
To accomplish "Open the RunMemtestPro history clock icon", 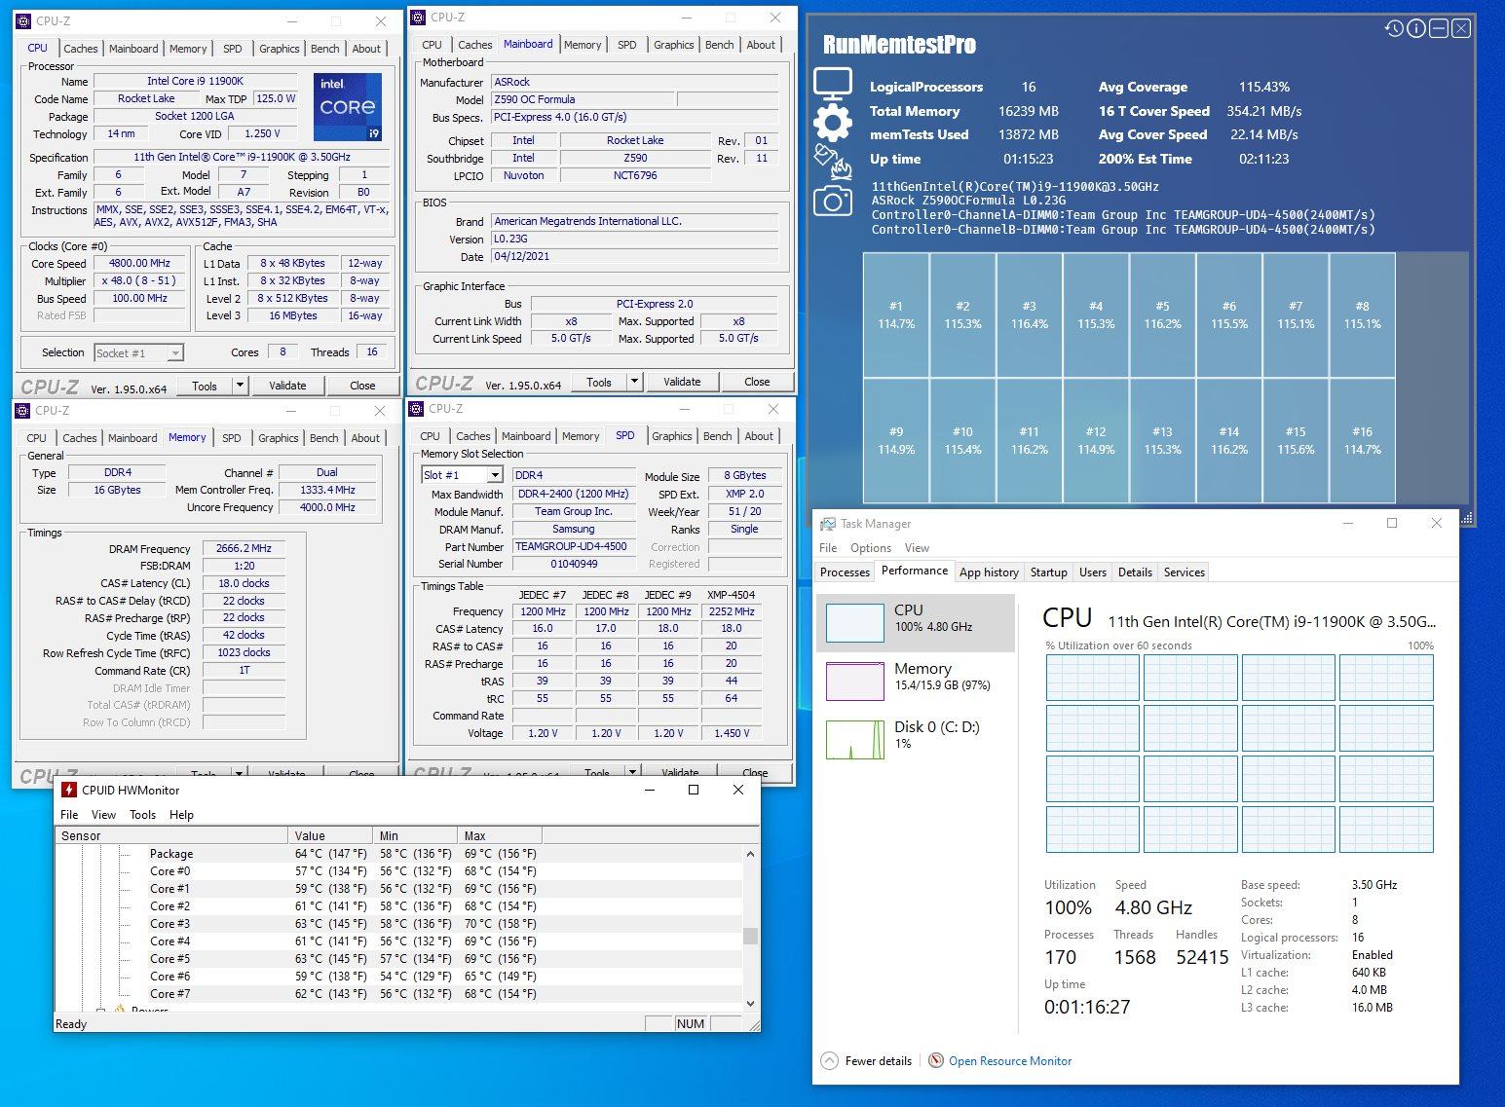I will pos(1394,29).
